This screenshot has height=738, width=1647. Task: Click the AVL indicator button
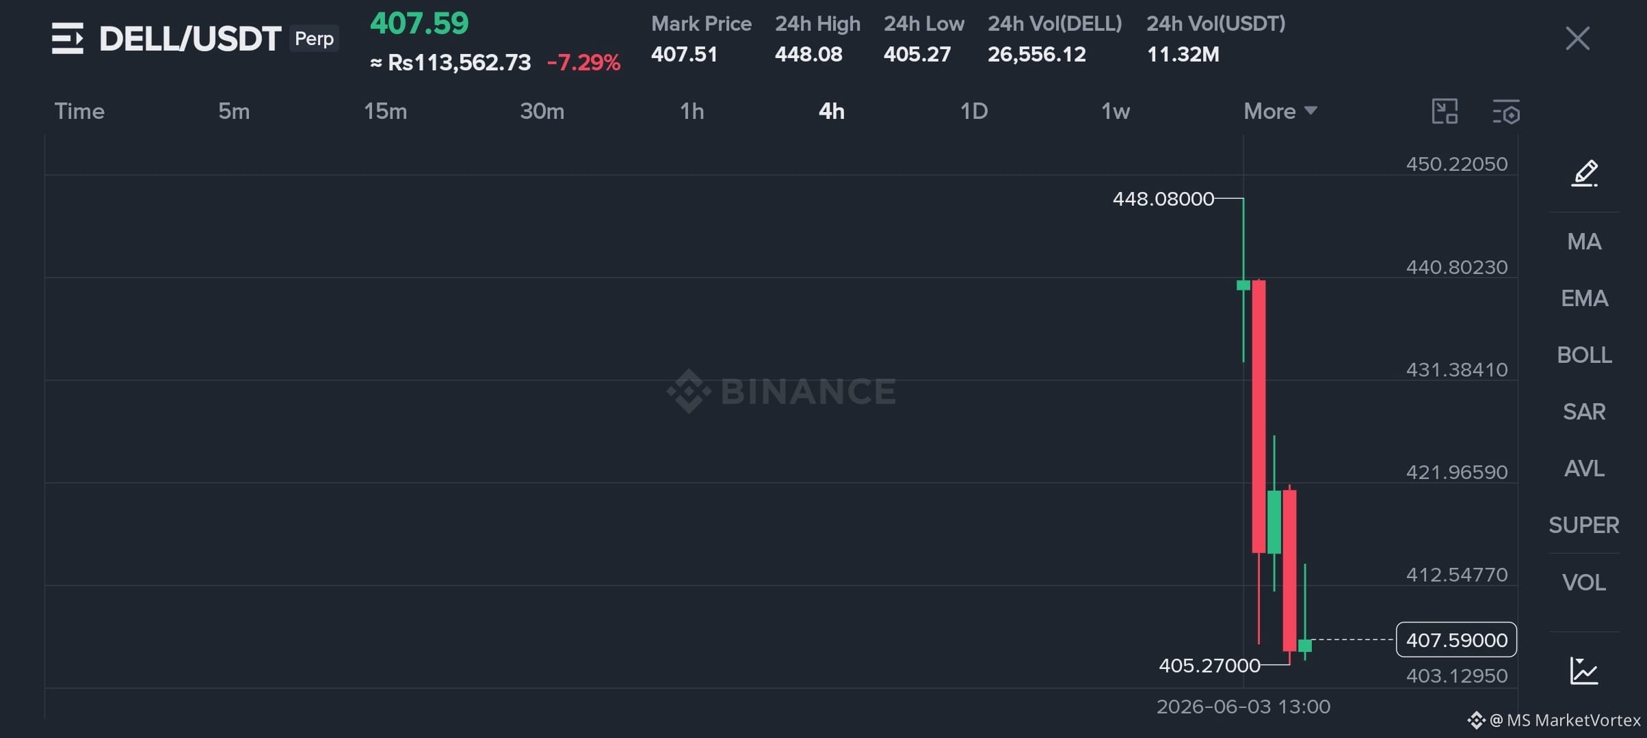pyautogui.click(x=1584, y=468)
